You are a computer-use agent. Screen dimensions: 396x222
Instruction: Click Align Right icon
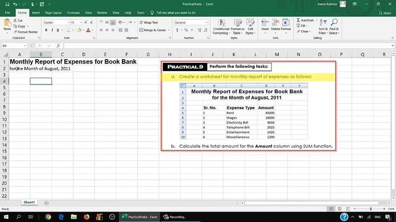113,30
